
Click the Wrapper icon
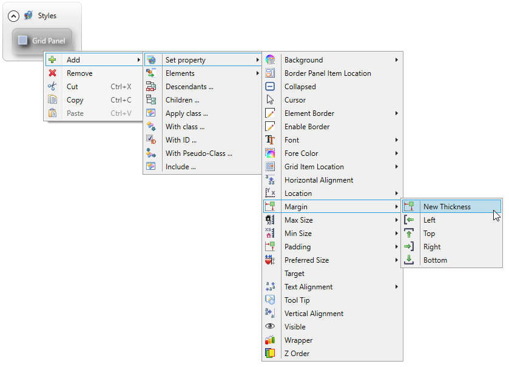click(x=271, y=340)
